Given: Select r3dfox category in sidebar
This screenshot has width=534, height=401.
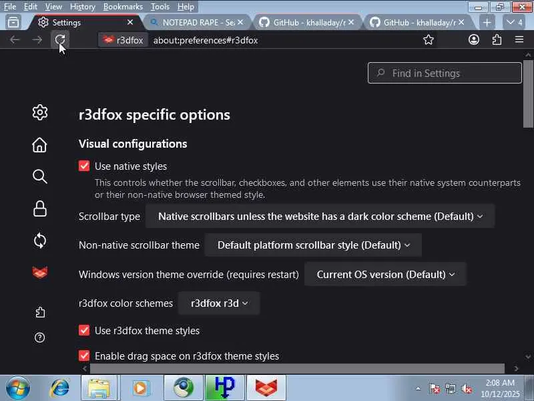Looking at the screenshot, I should (x=40, y=273).
